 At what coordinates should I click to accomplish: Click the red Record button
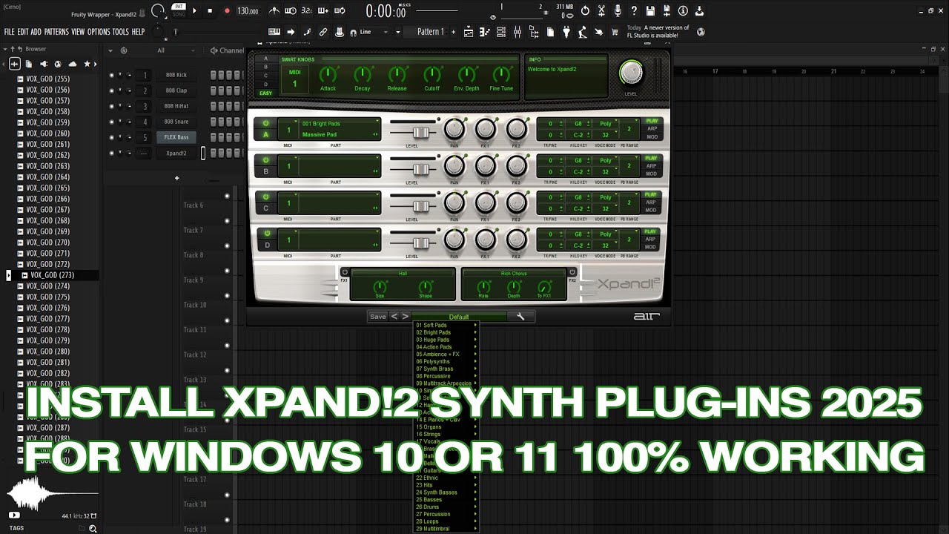click(x=227, y=11)
